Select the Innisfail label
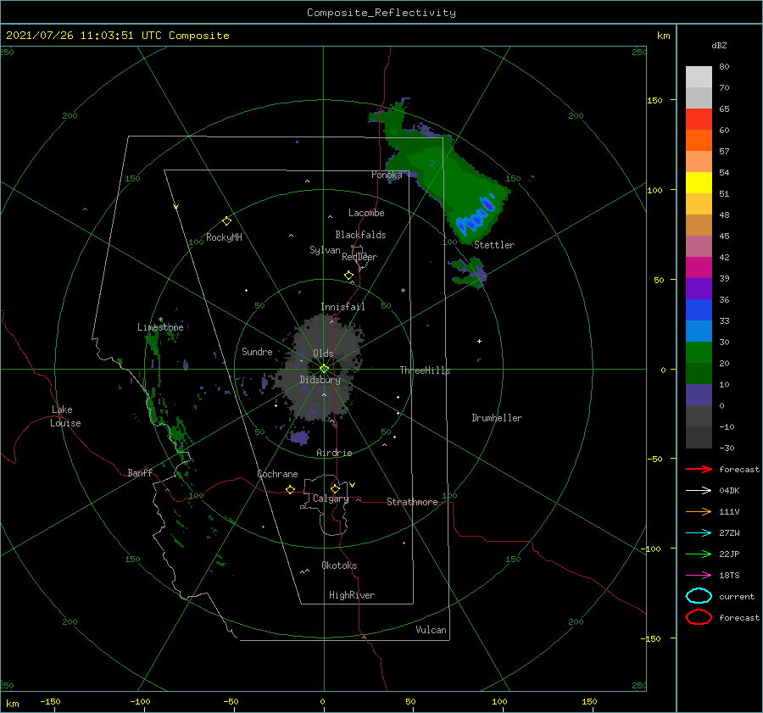763x713 pixels. 343,307
